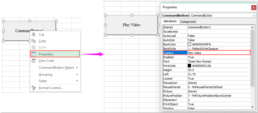The height and width of the screenshot is (113, 258).
Task: Click the Paste clipboard icon
Action: pyautogui.click(x=34, y=47)
